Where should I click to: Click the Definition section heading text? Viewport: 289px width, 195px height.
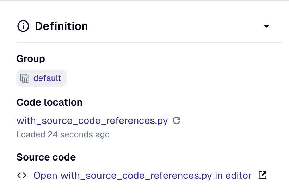pyautogui.click(x=61, y=26)
